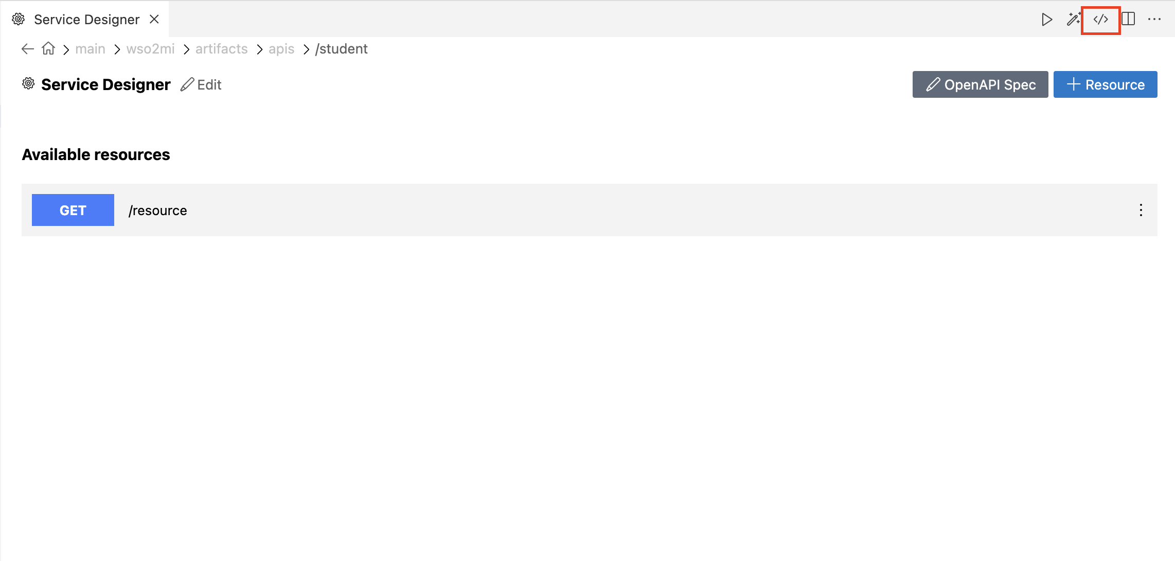The image size is (1175, 561).
Task: Click the blue GET method badge
Action: [x=73, y=210]
